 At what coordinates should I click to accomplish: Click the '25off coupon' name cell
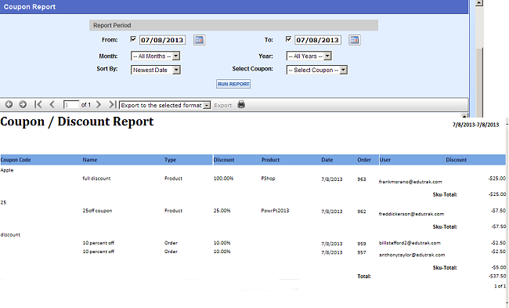point(97,211)
